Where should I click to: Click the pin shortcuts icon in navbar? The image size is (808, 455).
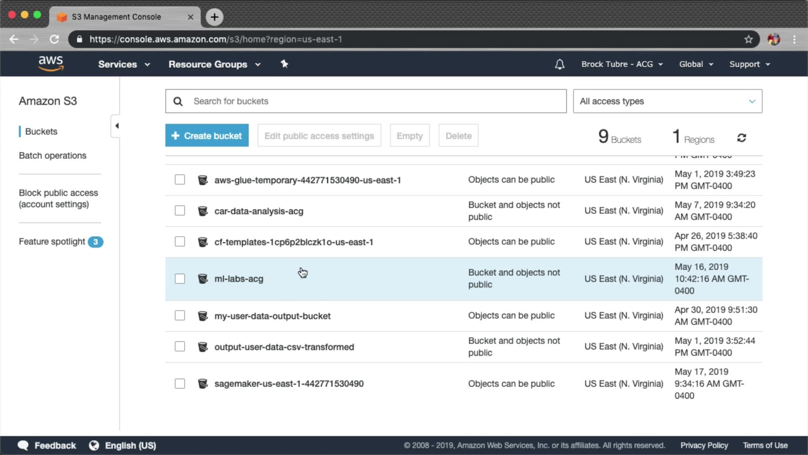(284, 64)
